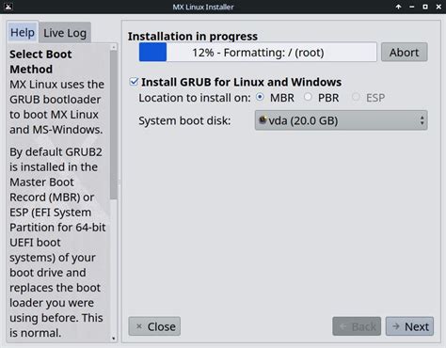Close the installer window with the title-bar X
Image resolution: width=446 pixels, height=348 pixels.
(438, 7)
